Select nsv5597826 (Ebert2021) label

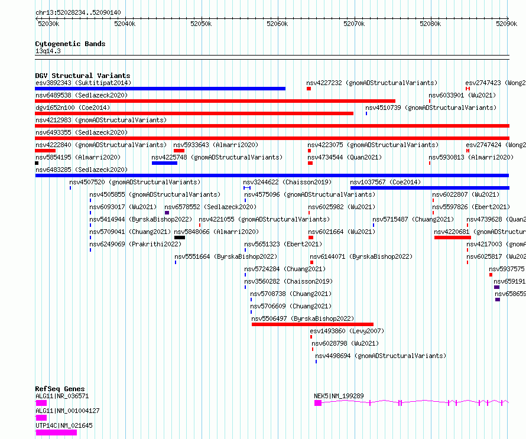470,207
